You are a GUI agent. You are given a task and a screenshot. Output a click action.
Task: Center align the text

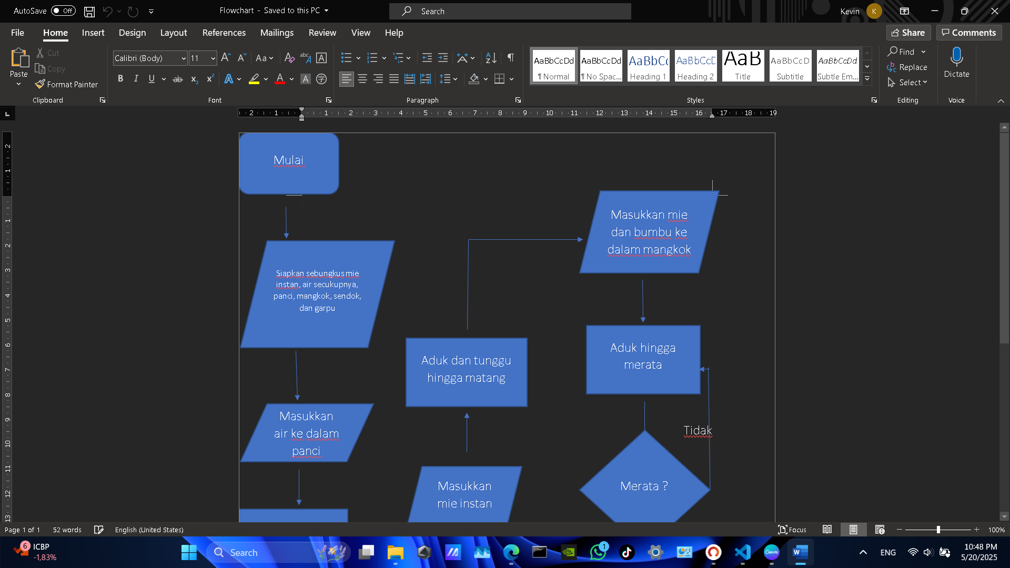pyautogui.click(x=362, y=79)
